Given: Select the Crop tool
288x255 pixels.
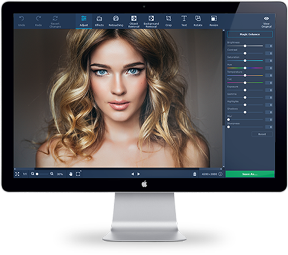Looking at the screenshot, I should (168, 21).
